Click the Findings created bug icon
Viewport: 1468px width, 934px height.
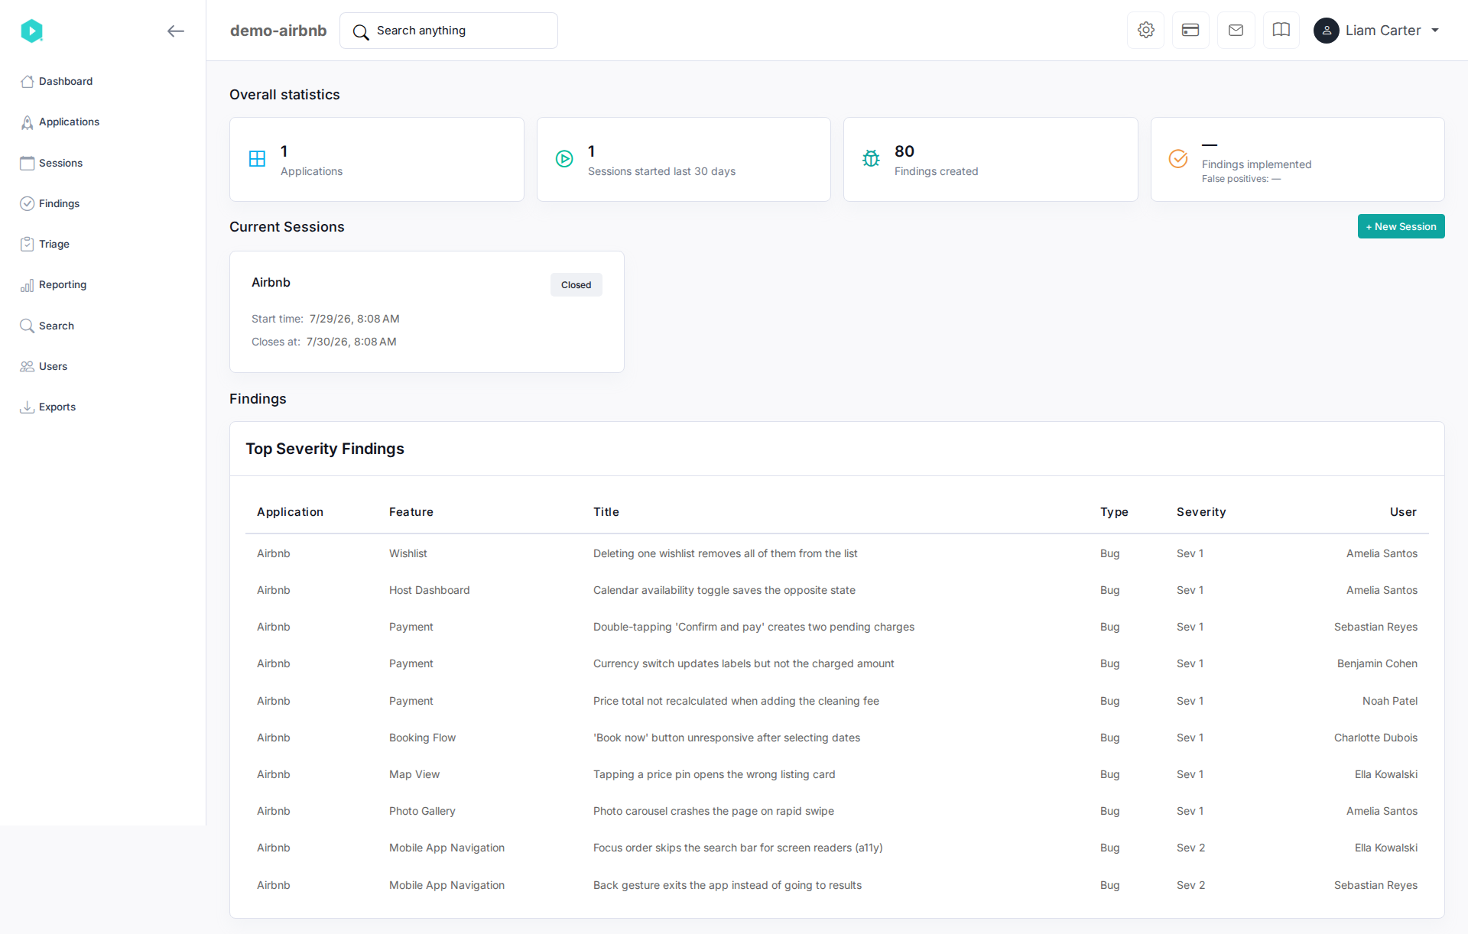[871, 159]
